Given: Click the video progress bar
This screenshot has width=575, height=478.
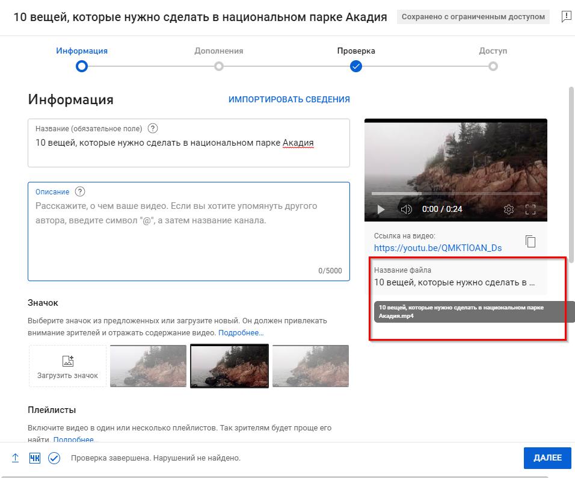Looking at the screenshot, I should (456, 194).
